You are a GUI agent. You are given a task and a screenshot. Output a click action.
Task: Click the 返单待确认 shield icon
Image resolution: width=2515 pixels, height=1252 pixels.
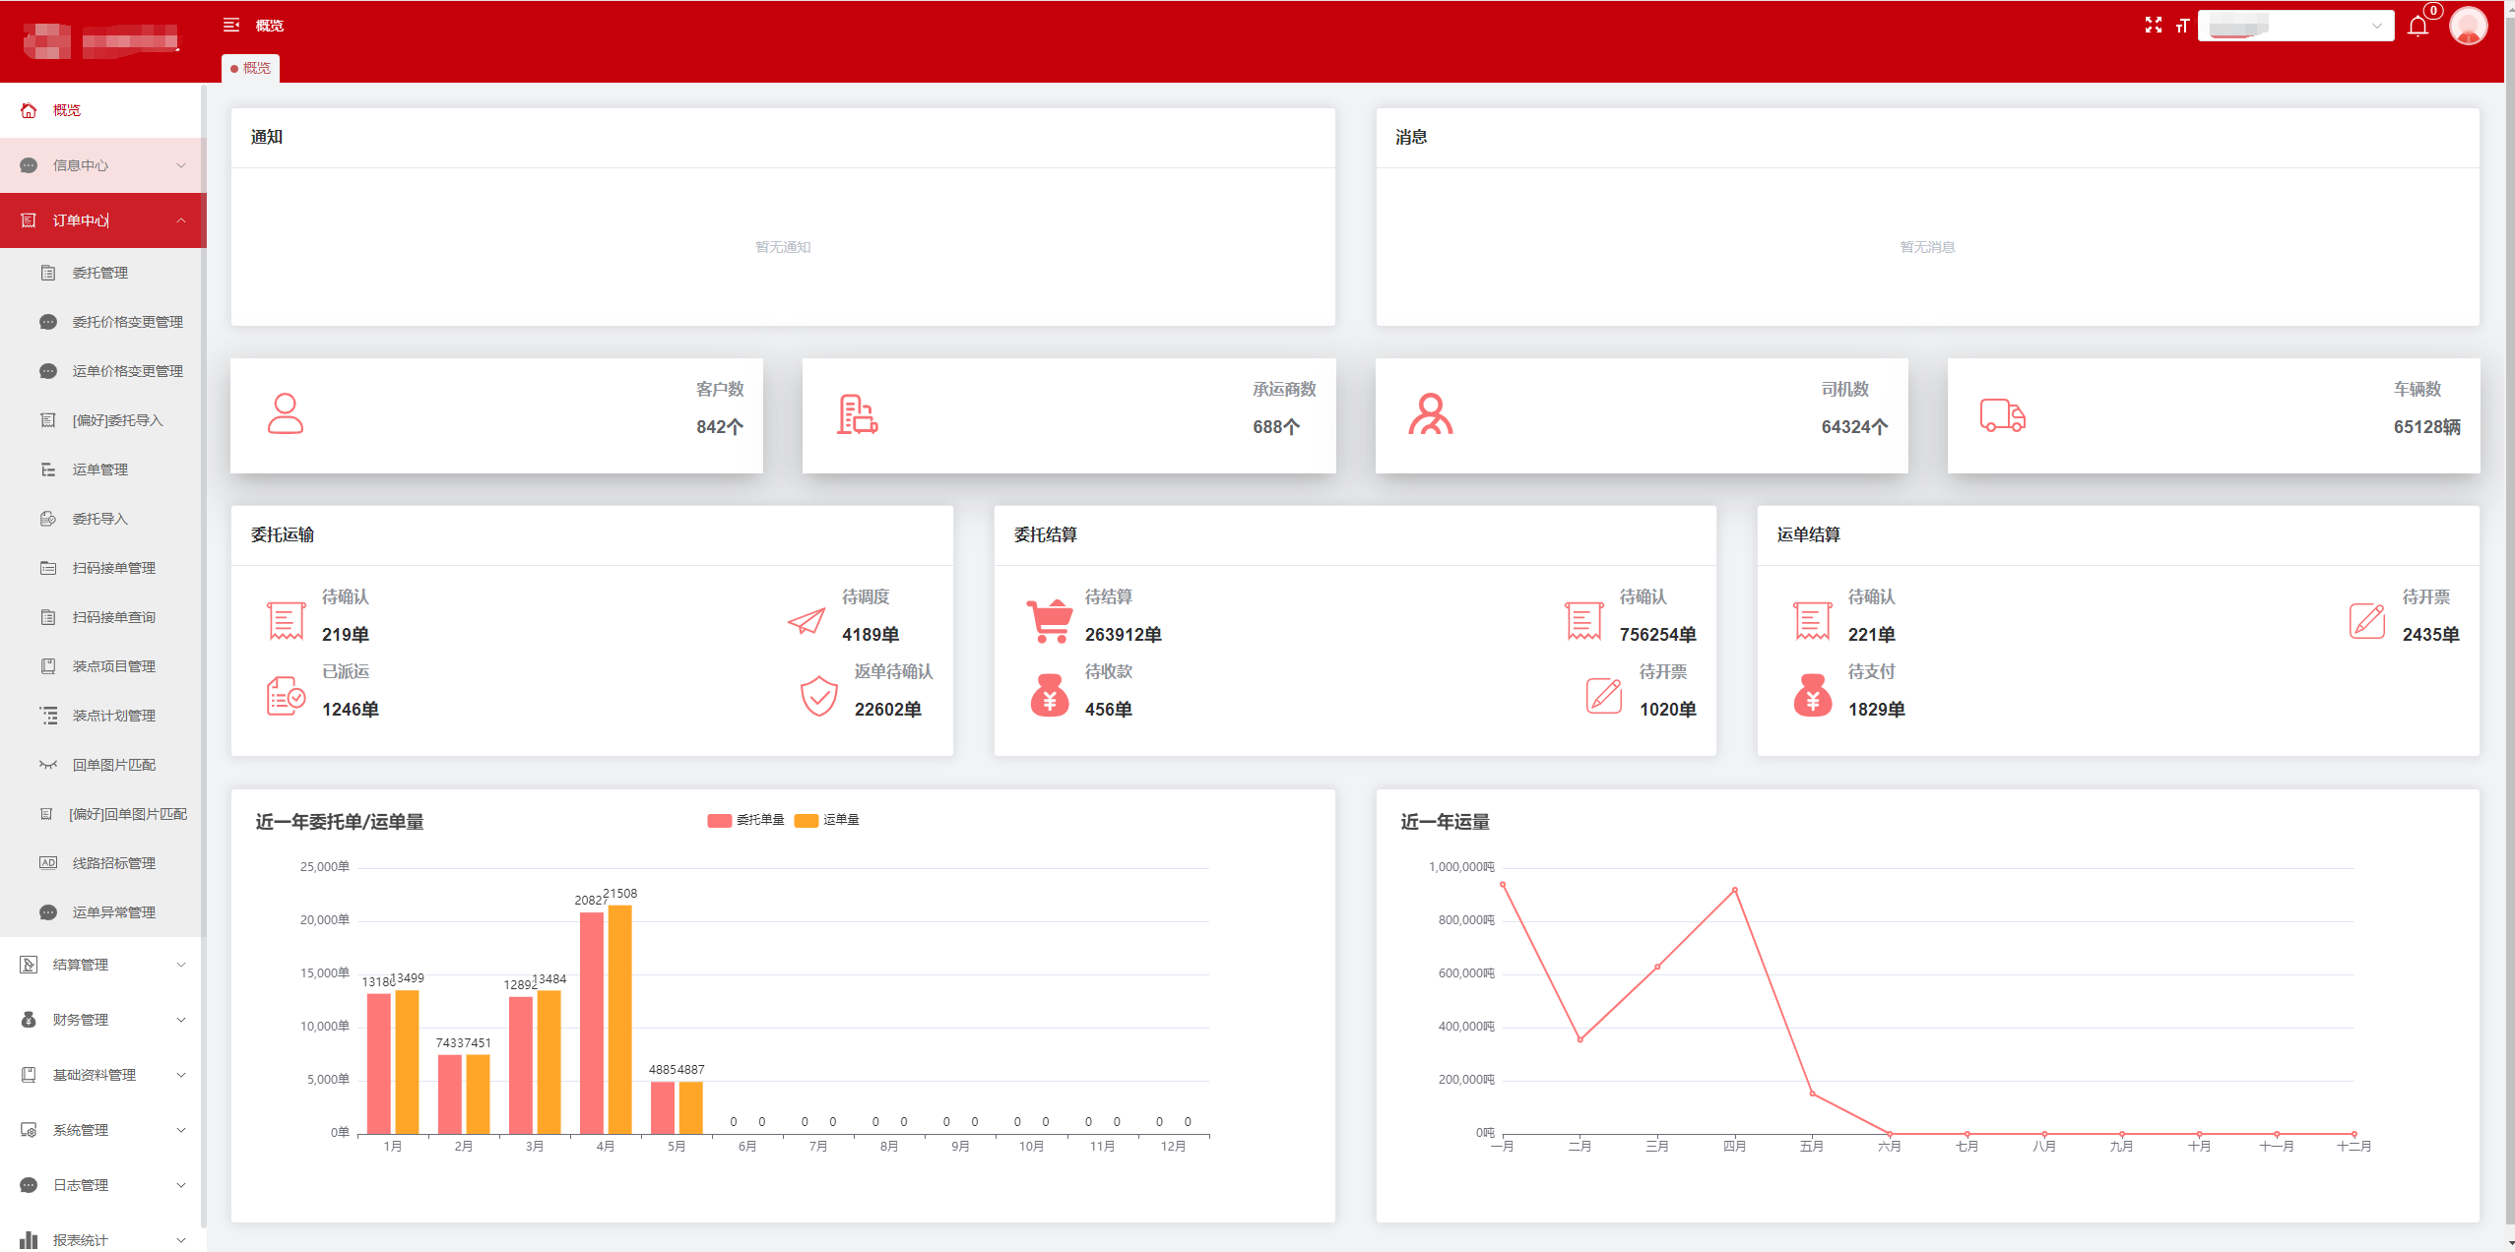(x=818, y=696)
